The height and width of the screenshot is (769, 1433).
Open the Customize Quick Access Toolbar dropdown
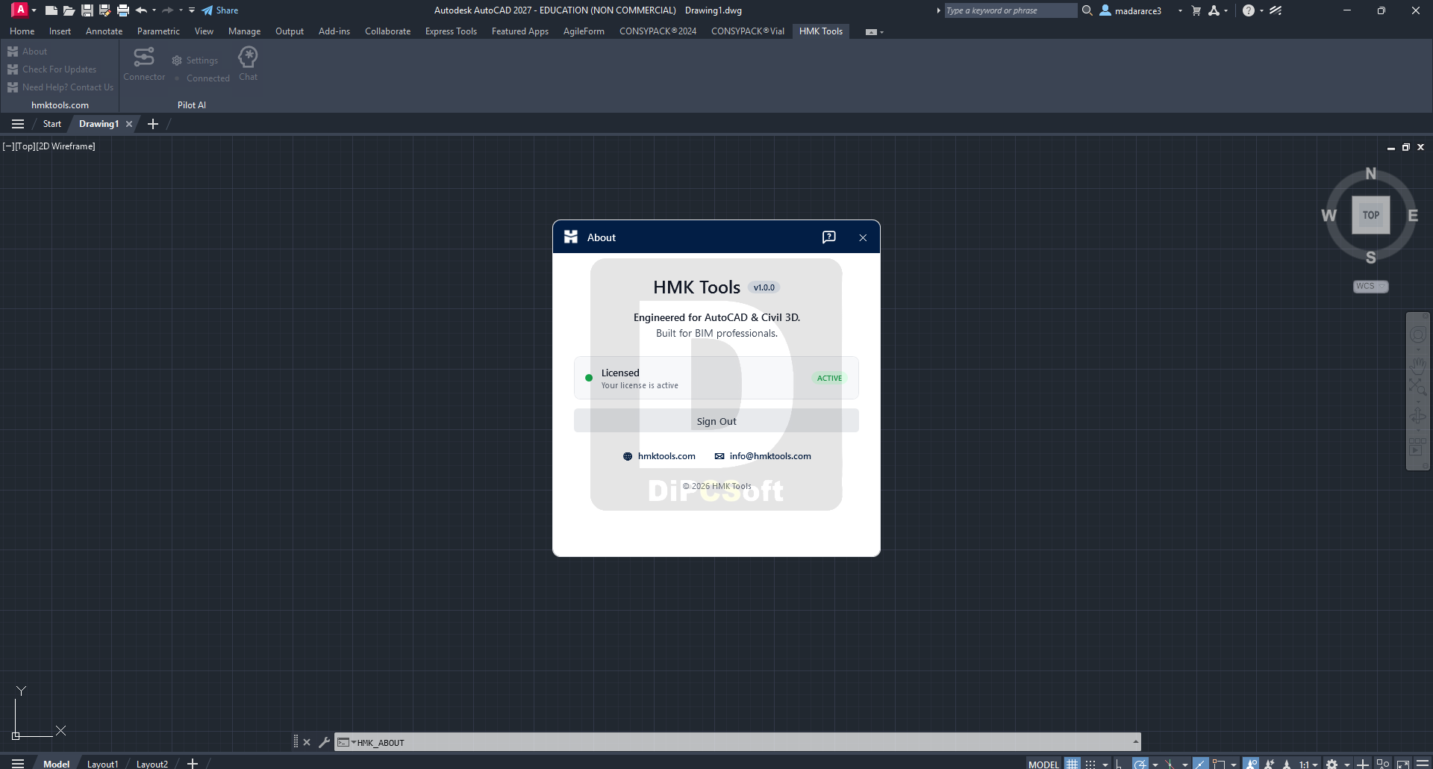tap(192, 10)
